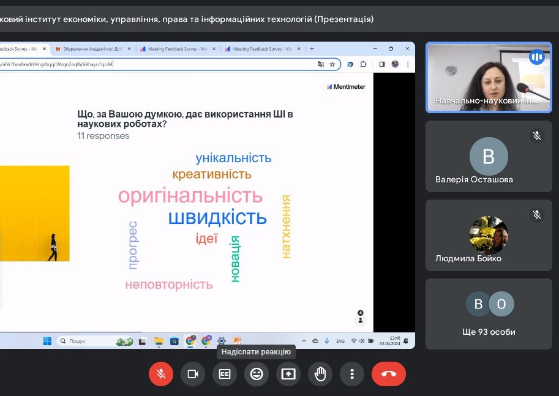Leave the call with red hang-up button
The image size is (559, 396).
[389, 374]
